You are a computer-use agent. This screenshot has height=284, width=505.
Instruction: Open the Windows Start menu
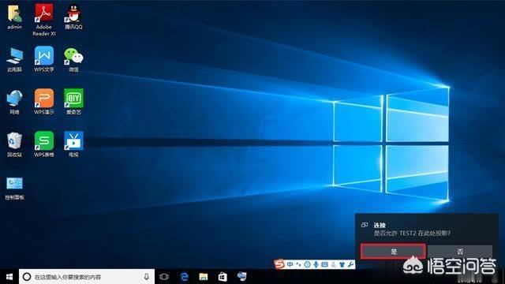(9, 277)
